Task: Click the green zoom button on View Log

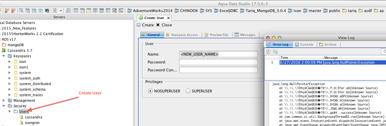Action: (280, 38)
